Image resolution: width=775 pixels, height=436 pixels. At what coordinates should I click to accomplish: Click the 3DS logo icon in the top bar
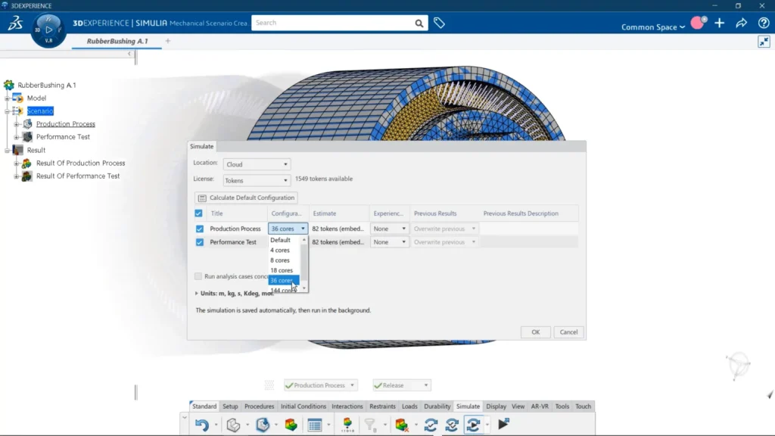15,23
